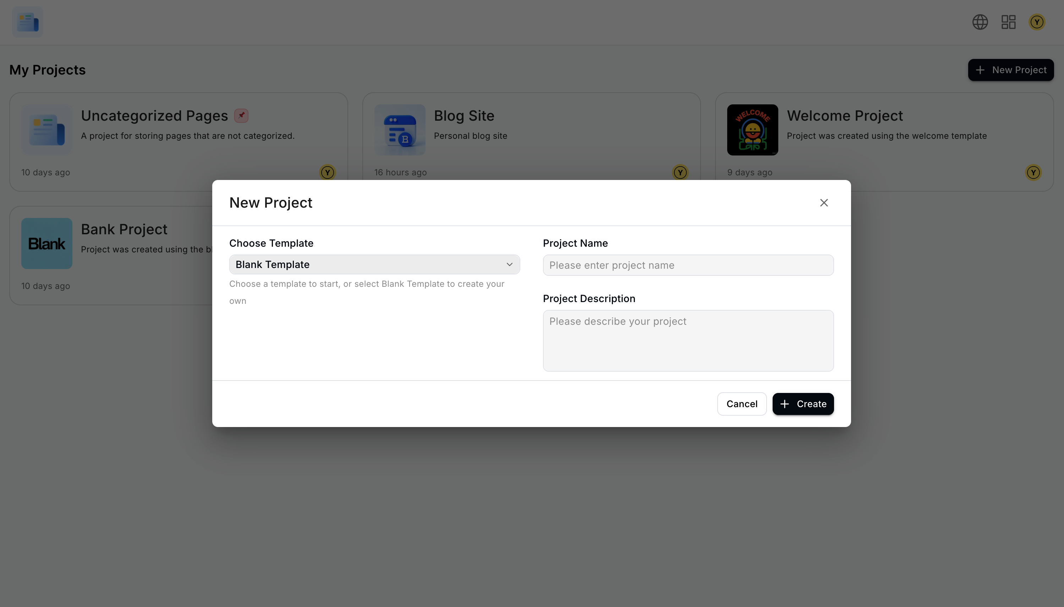This screenshot has width=1064, height=607.
Task: Open the Uncategorized Pages project title
Action: click(154, 115)
